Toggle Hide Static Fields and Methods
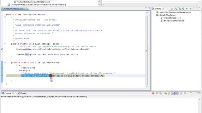202x113 pixels. click(183, 9)
